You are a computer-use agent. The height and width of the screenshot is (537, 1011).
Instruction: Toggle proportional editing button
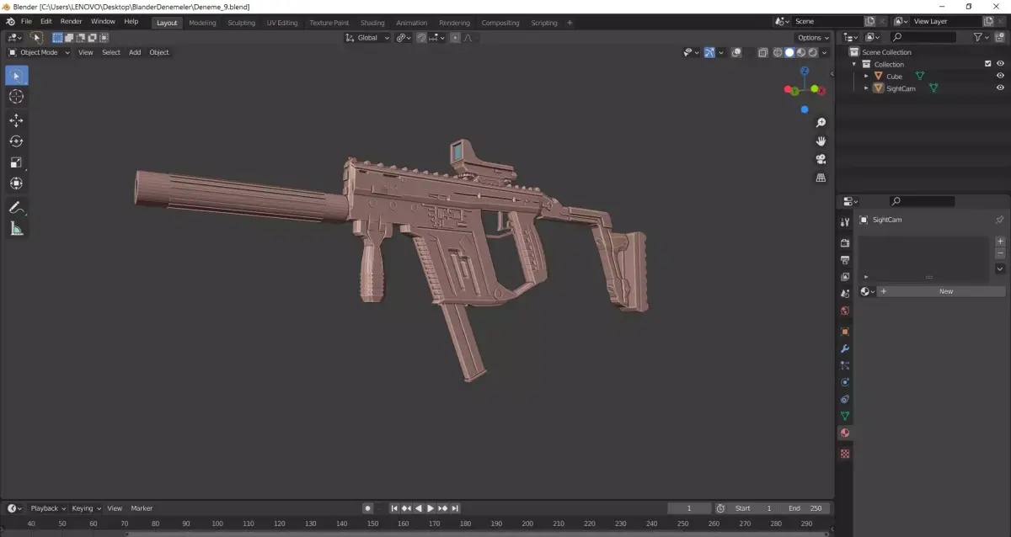[x=455, y=38]
